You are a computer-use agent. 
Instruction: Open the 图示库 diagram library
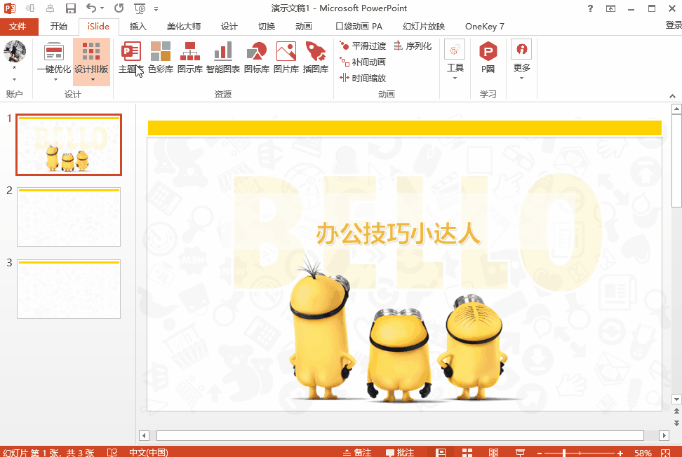click(190, 57)
